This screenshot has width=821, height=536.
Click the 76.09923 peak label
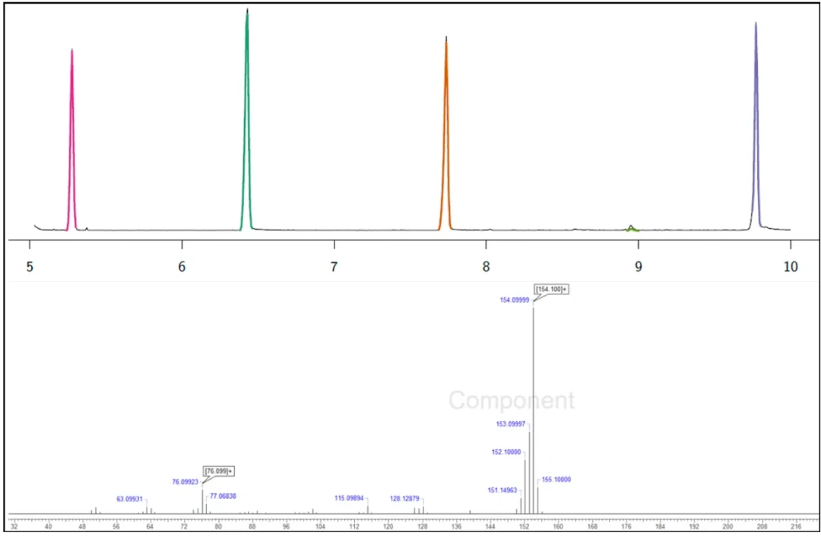point(185,482)
